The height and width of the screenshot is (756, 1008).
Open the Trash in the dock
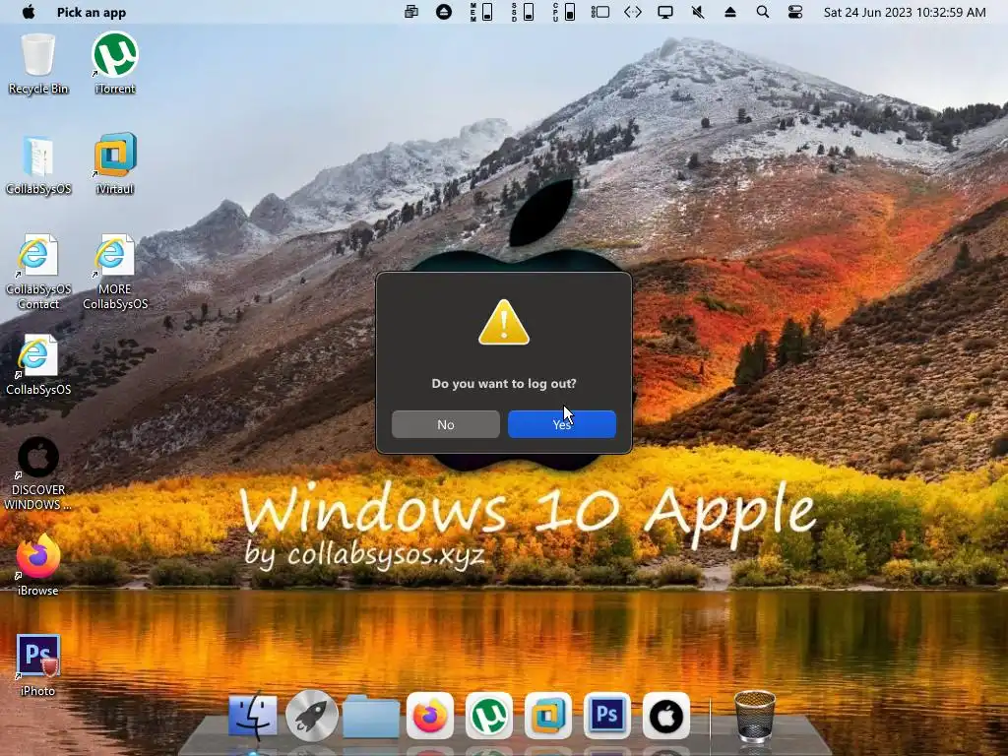point(755,716)
